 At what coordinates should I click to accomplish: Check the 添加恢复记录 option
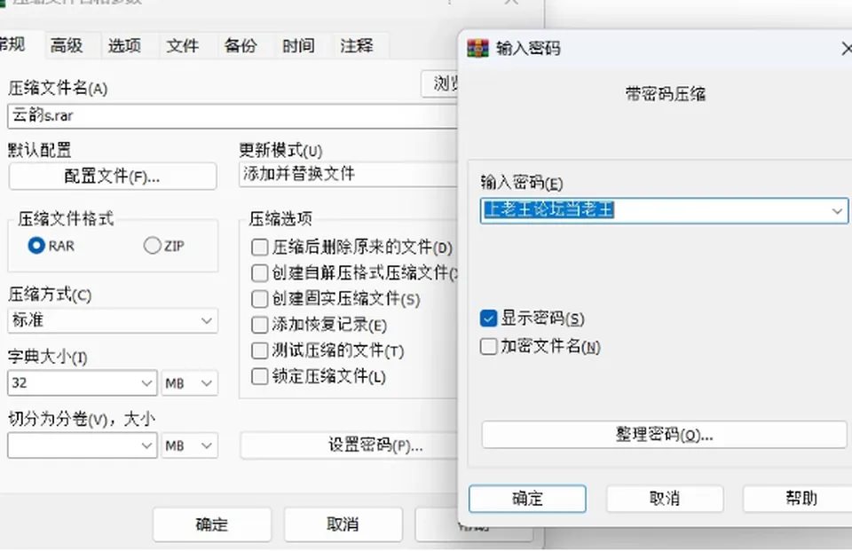coord(260,325)
